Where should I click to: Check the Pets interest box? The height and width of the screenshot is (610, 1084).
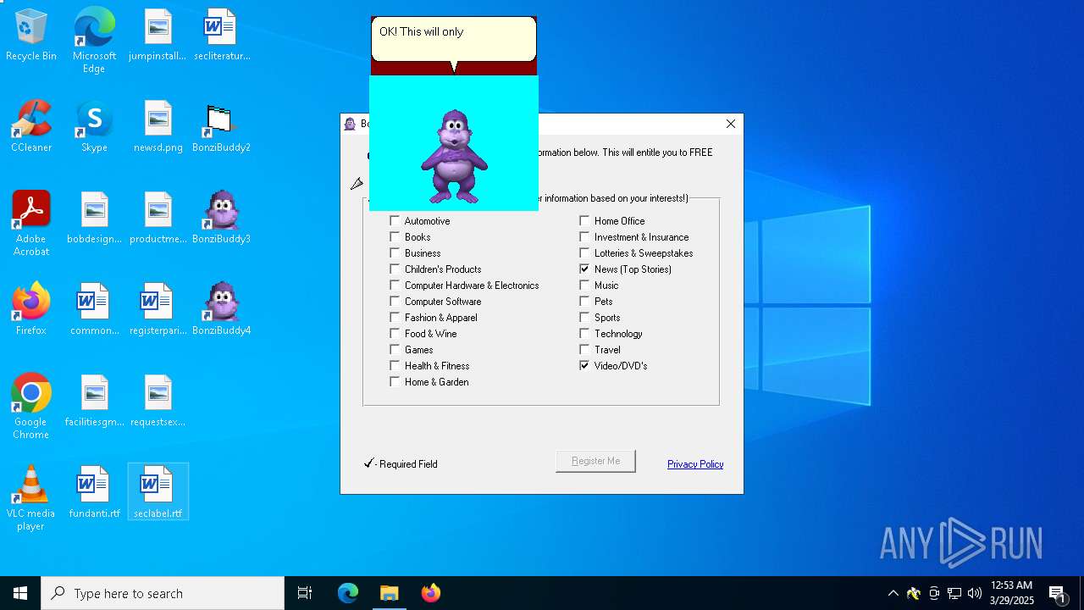click(584, 302)
